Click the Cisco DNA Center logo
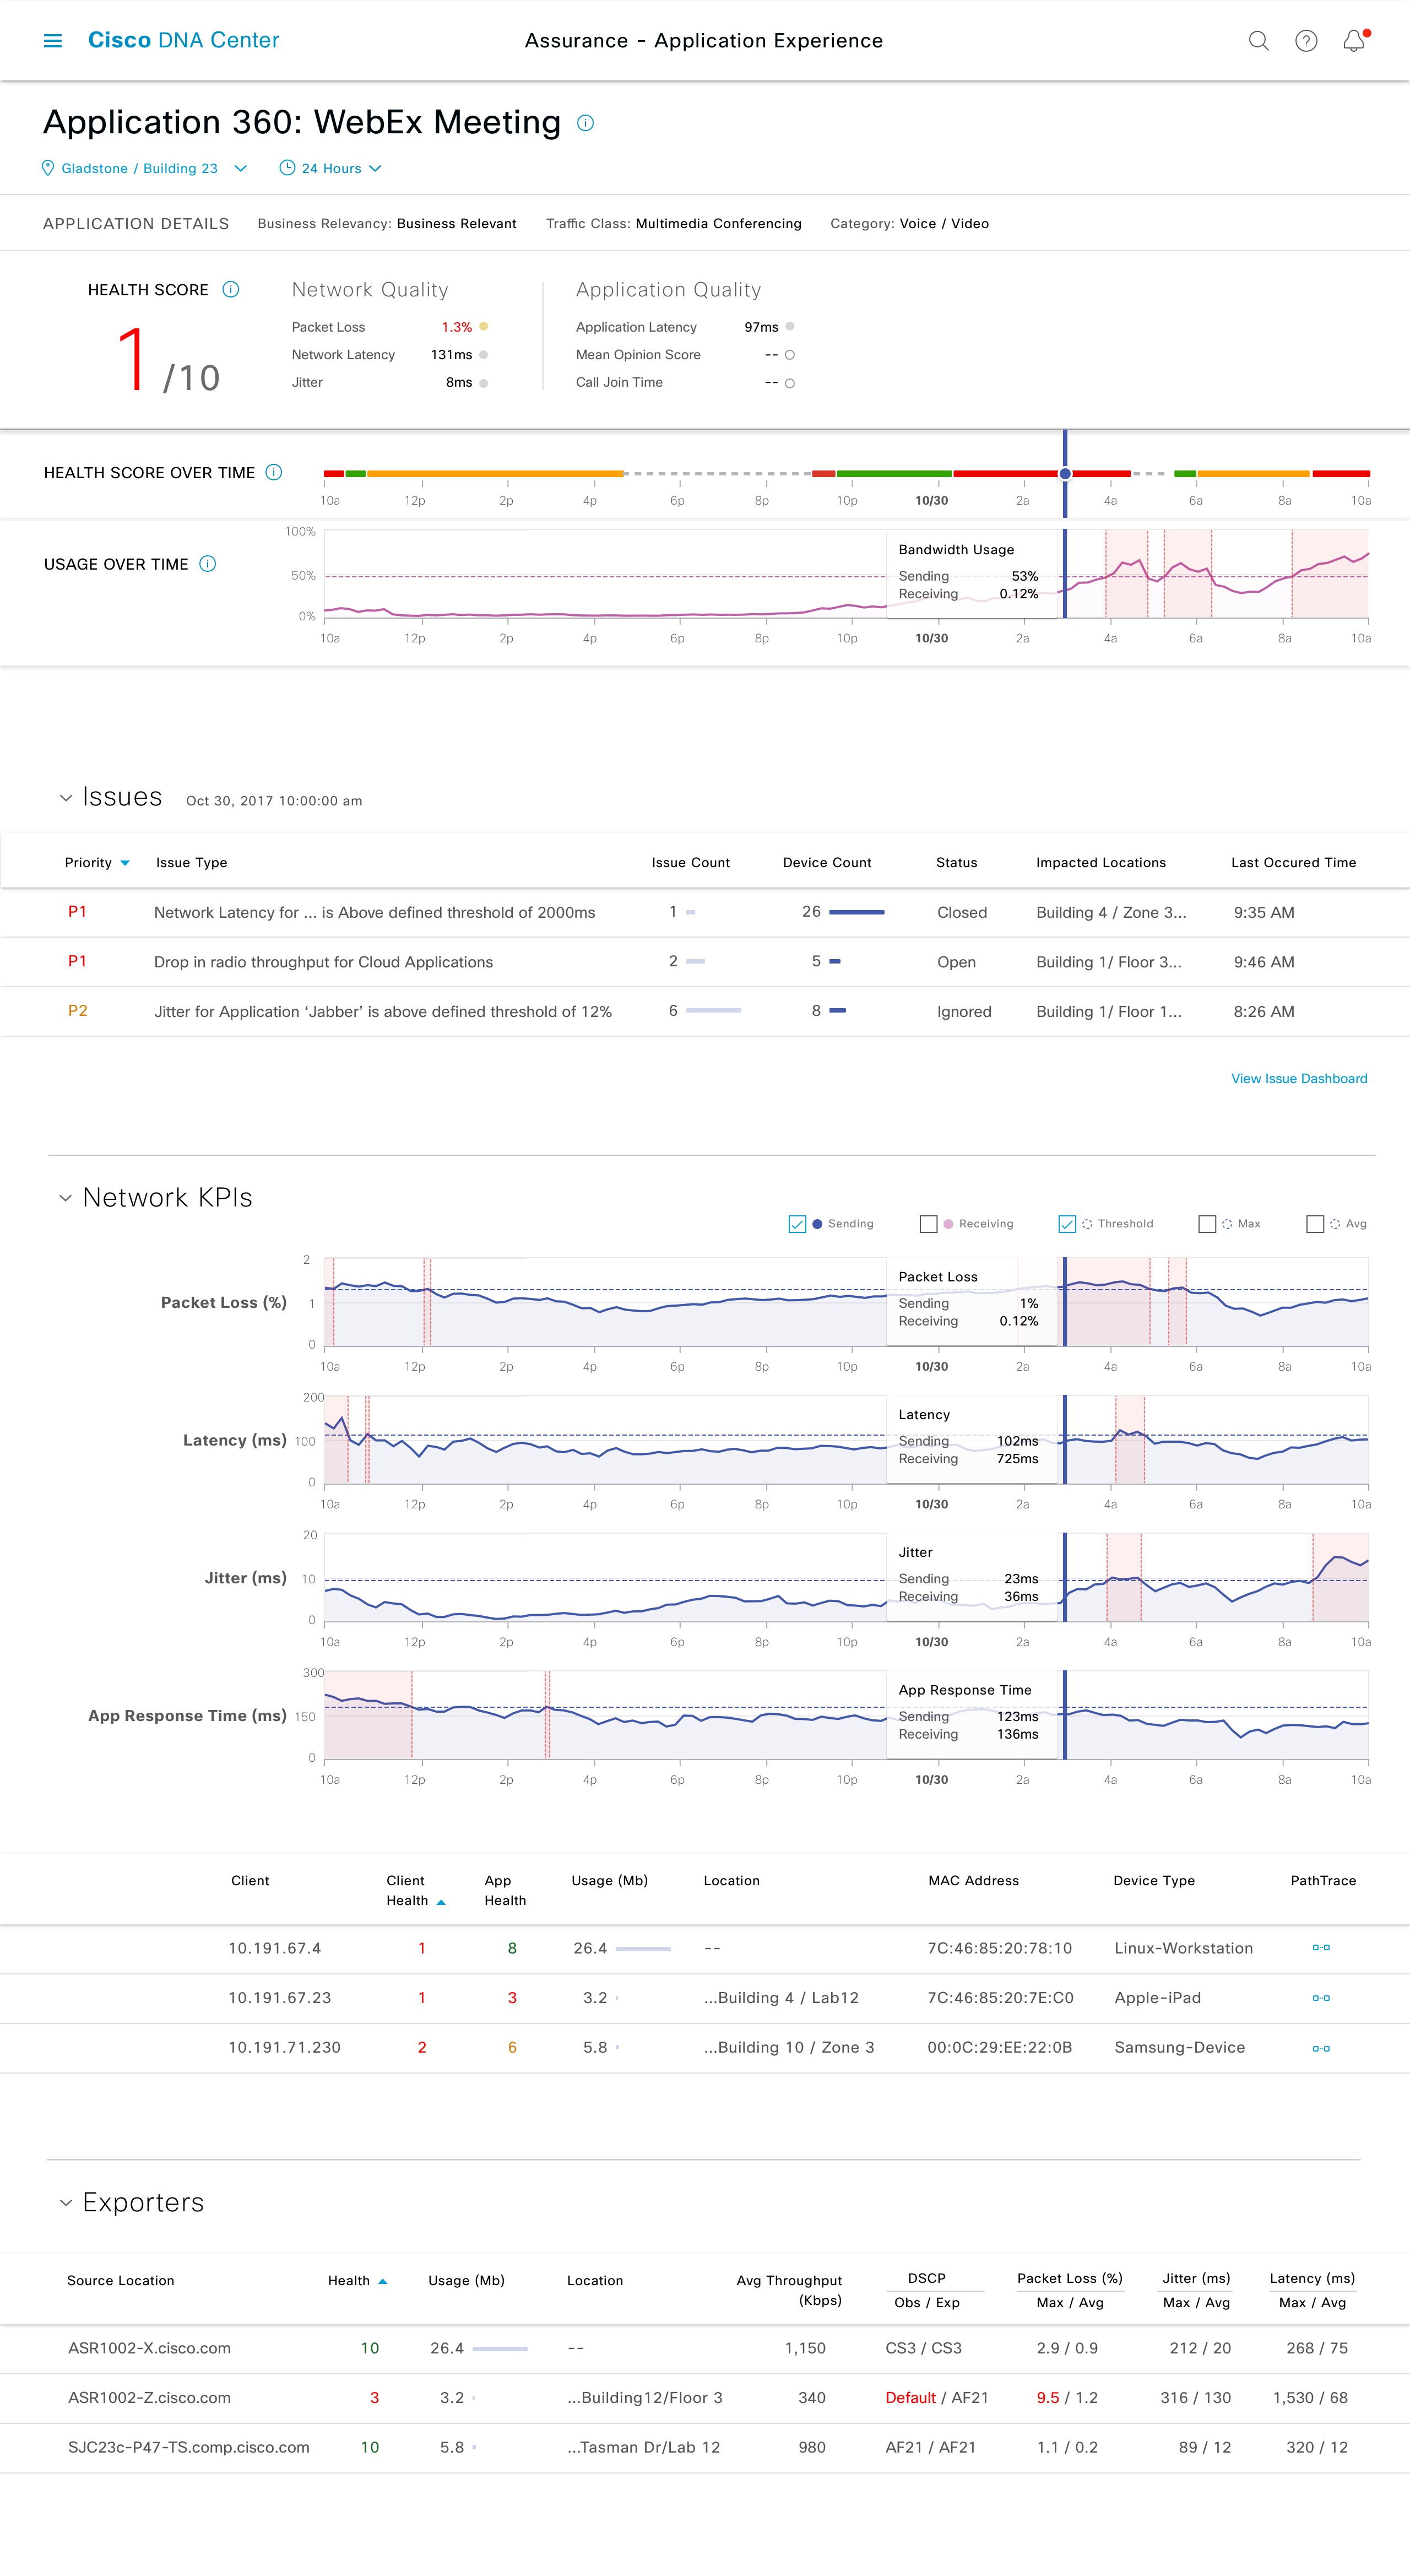Viewport: 1410px width, 2576px height. [184, 40]
